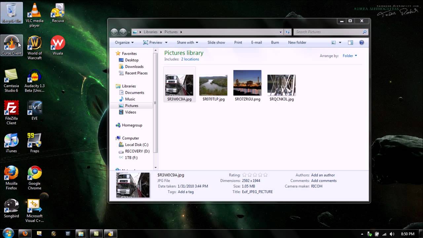The image size is (423, 238).
Task: Open the Organize dropdown menu
Action: tap(124, 42)
